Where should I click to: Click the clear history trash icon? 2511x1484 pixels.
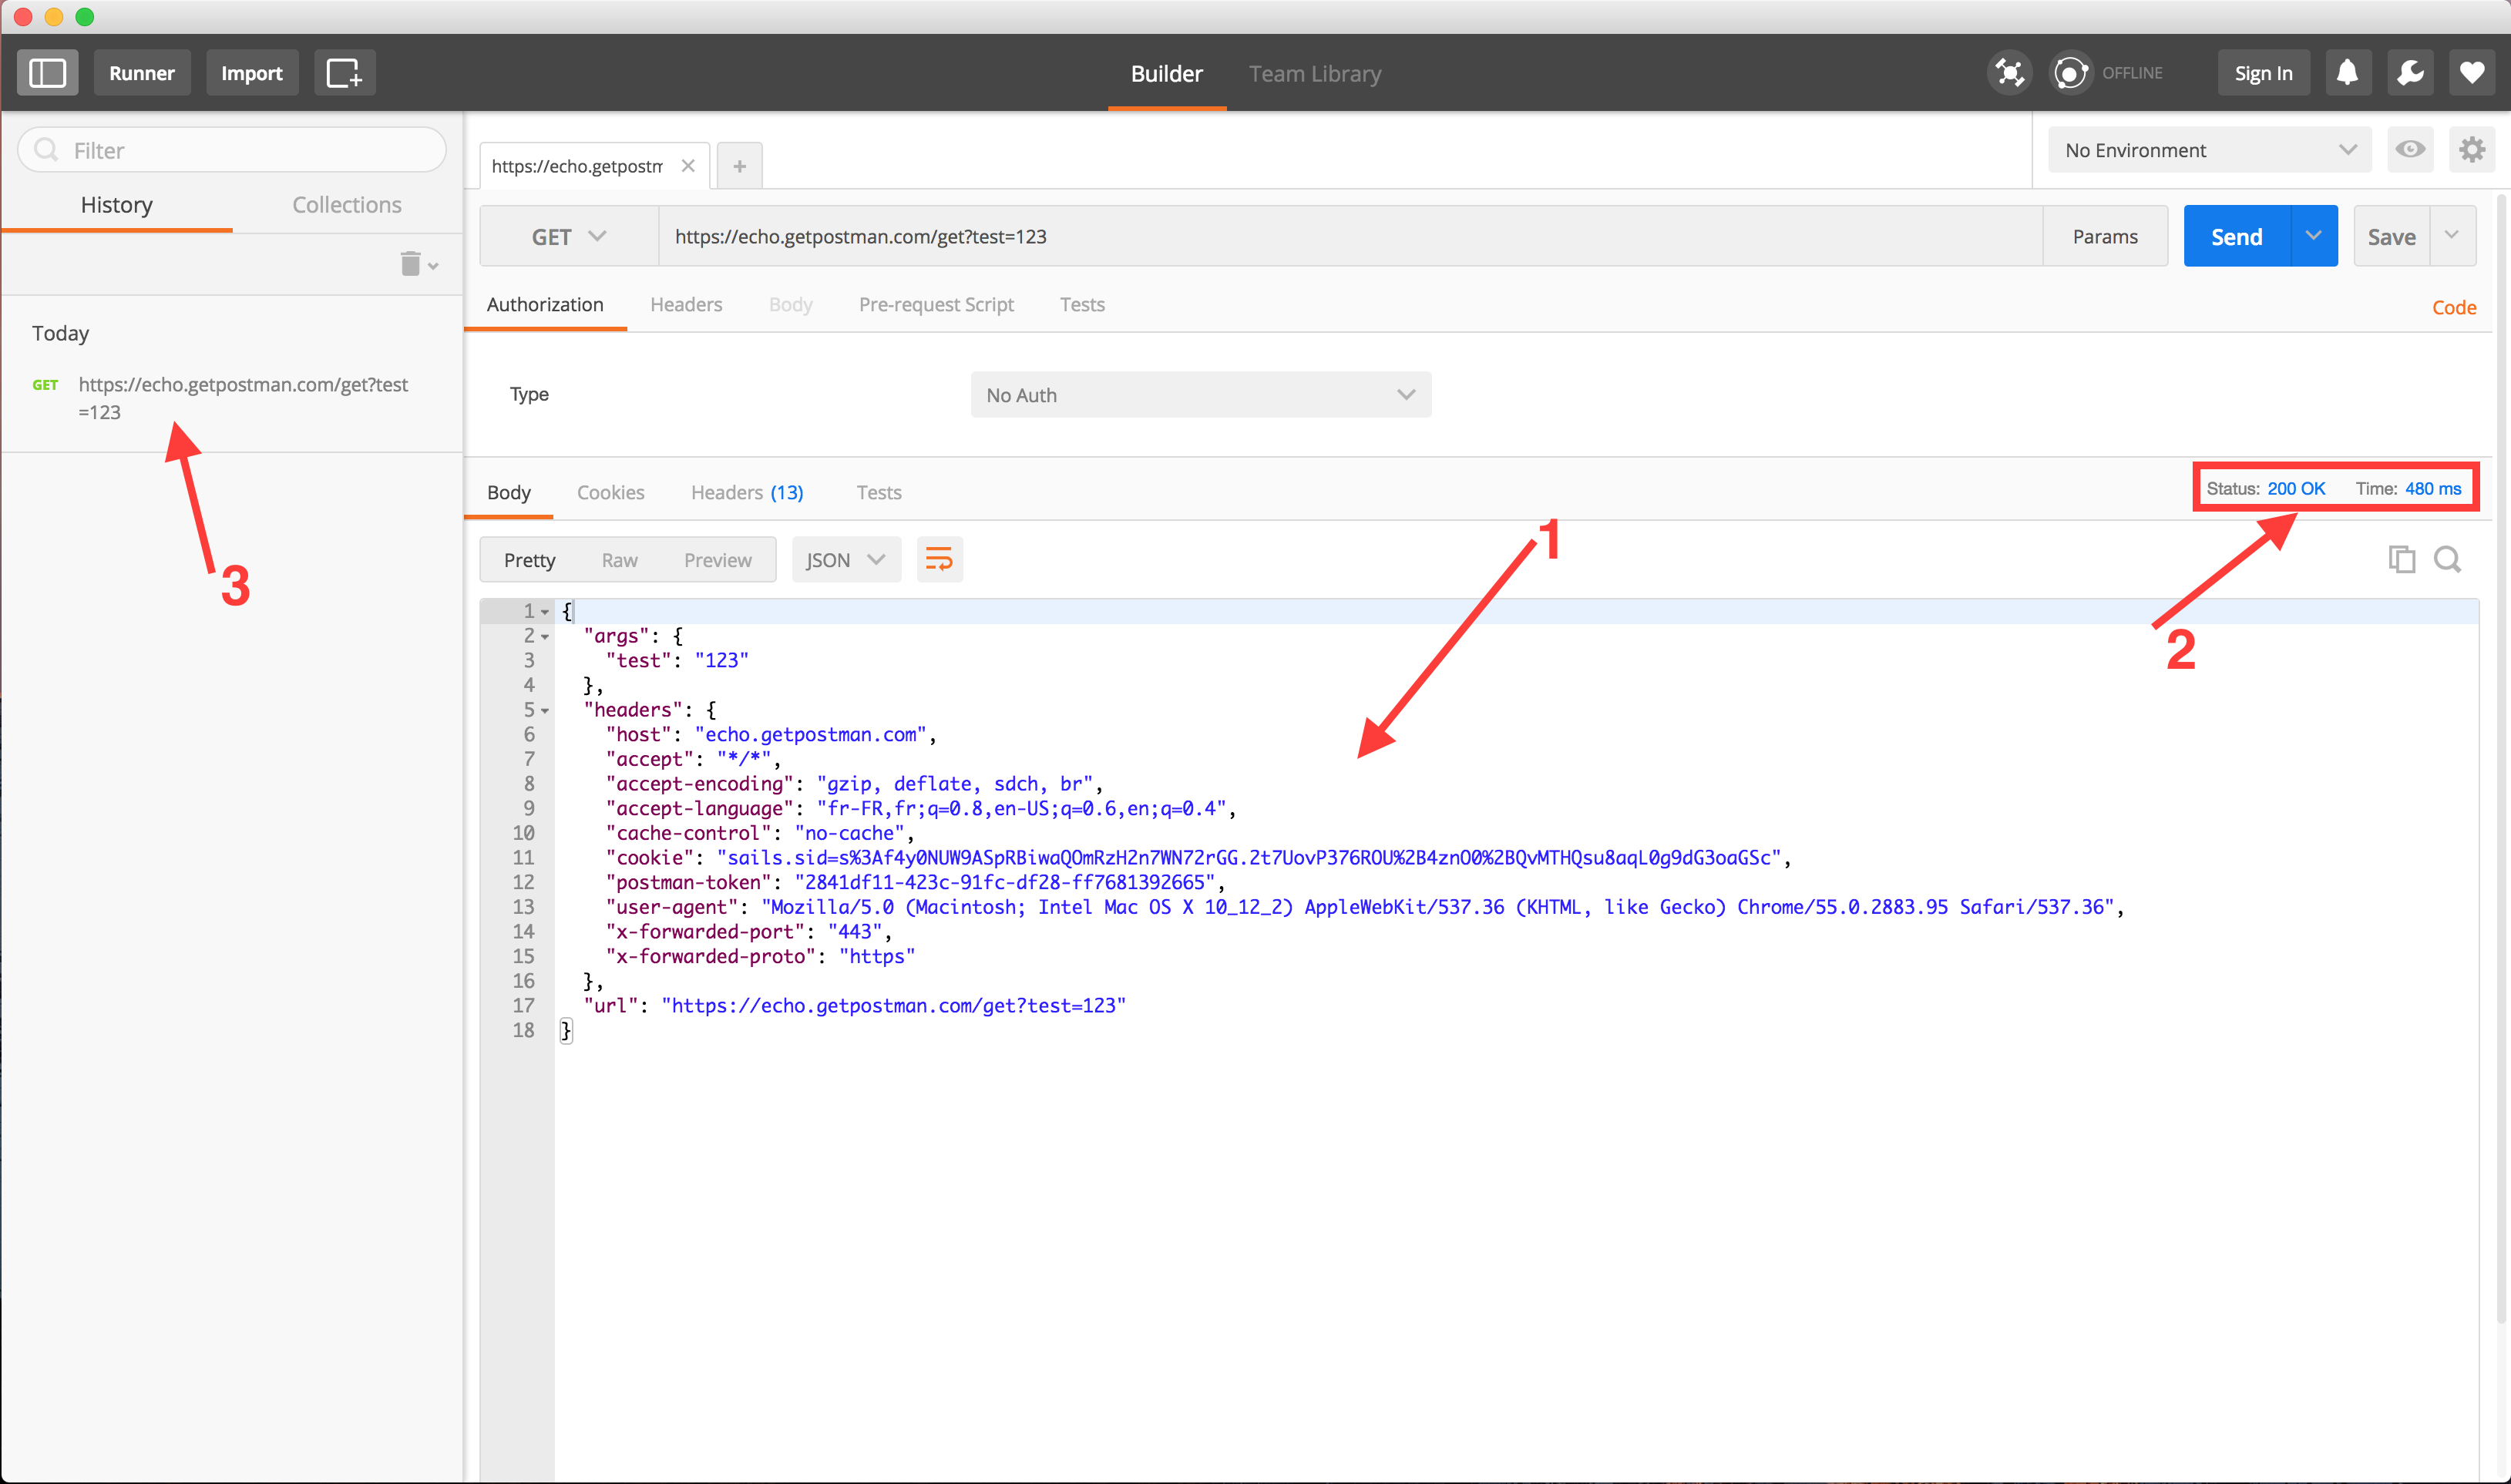(x=410, y=264)
